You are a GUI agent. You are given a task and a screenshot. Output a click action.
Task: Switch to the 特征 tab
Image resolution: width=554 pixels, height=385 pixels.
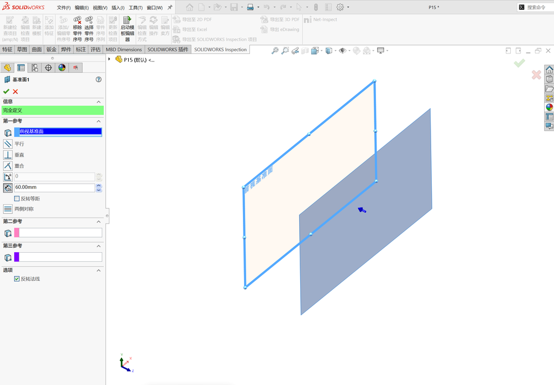click(x=8, y=49)
